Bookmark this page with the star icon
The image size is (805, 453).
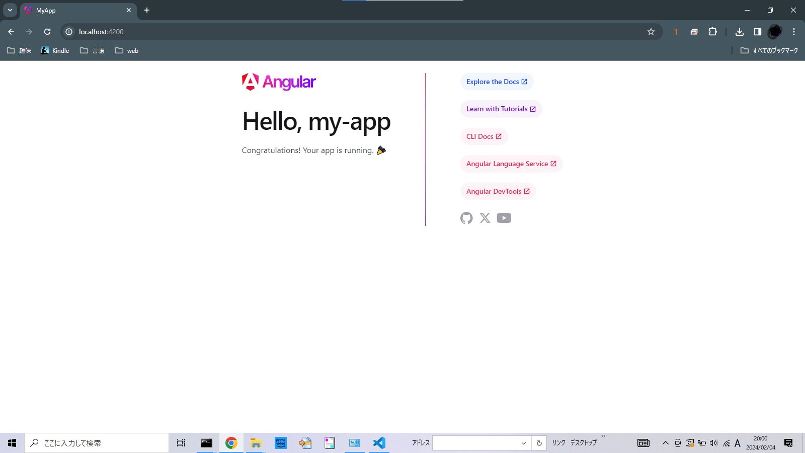click(x=651, y=32)
